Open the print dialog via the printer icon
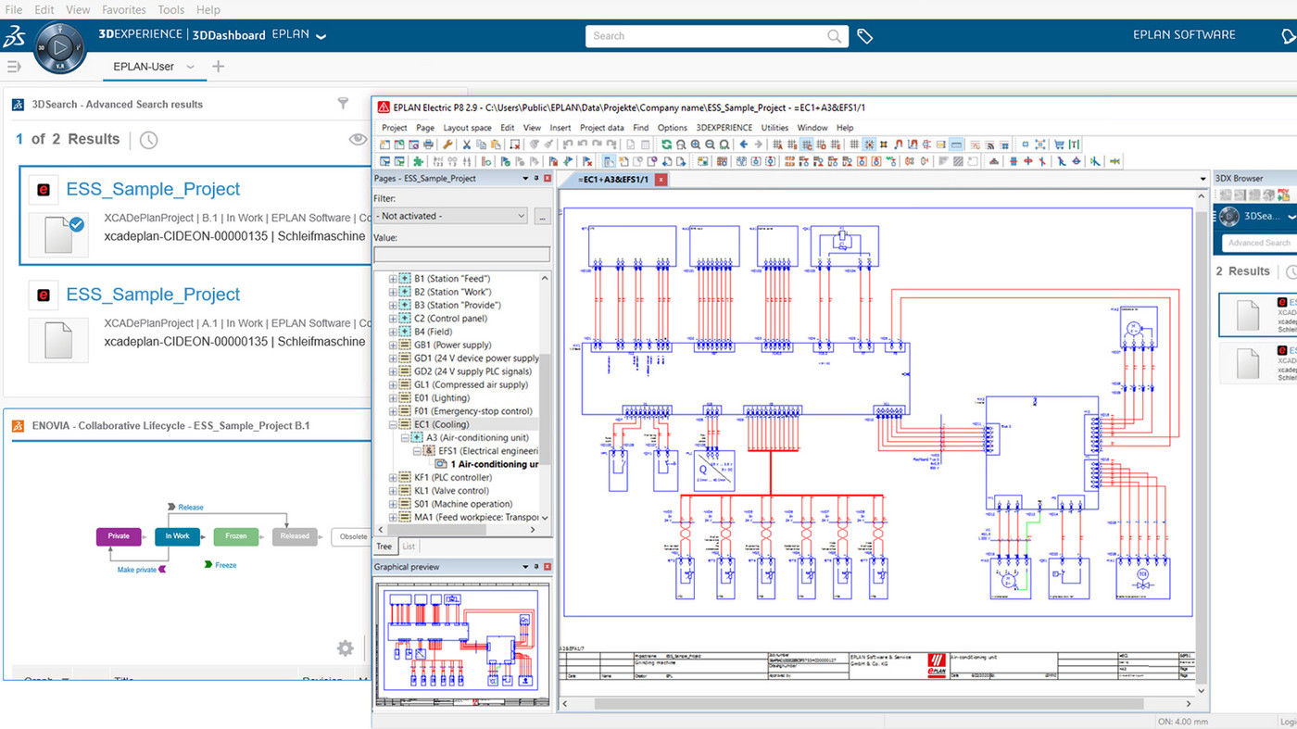Image resolution: width=1297 pixels, height=729 pixels. [427, 144]
